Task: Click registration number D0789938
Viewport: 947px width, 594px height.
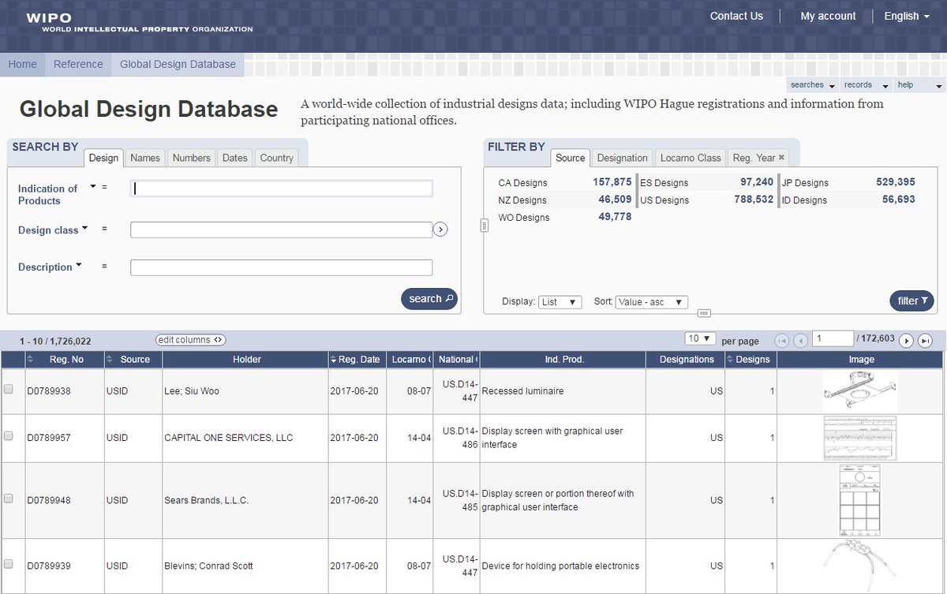Action: point(49,391)
